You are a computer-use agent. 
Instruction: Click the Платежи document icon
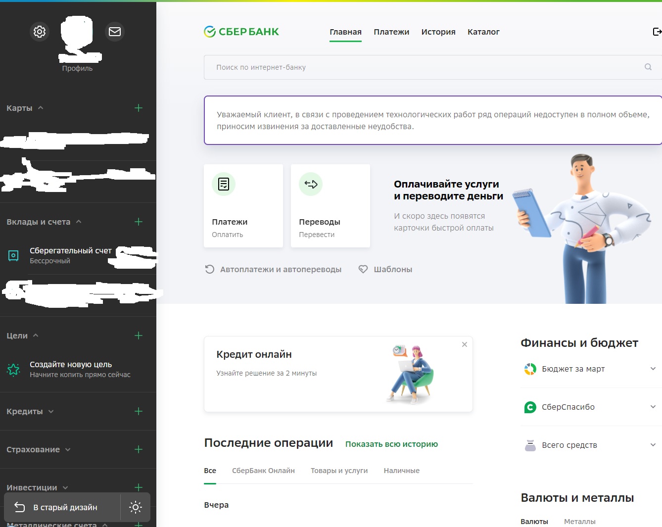[x=224, y=184]
